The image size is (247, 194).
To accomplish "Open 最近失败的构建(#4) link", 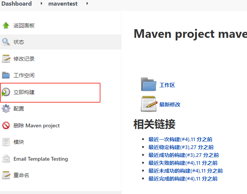I will tap(183, 163).
